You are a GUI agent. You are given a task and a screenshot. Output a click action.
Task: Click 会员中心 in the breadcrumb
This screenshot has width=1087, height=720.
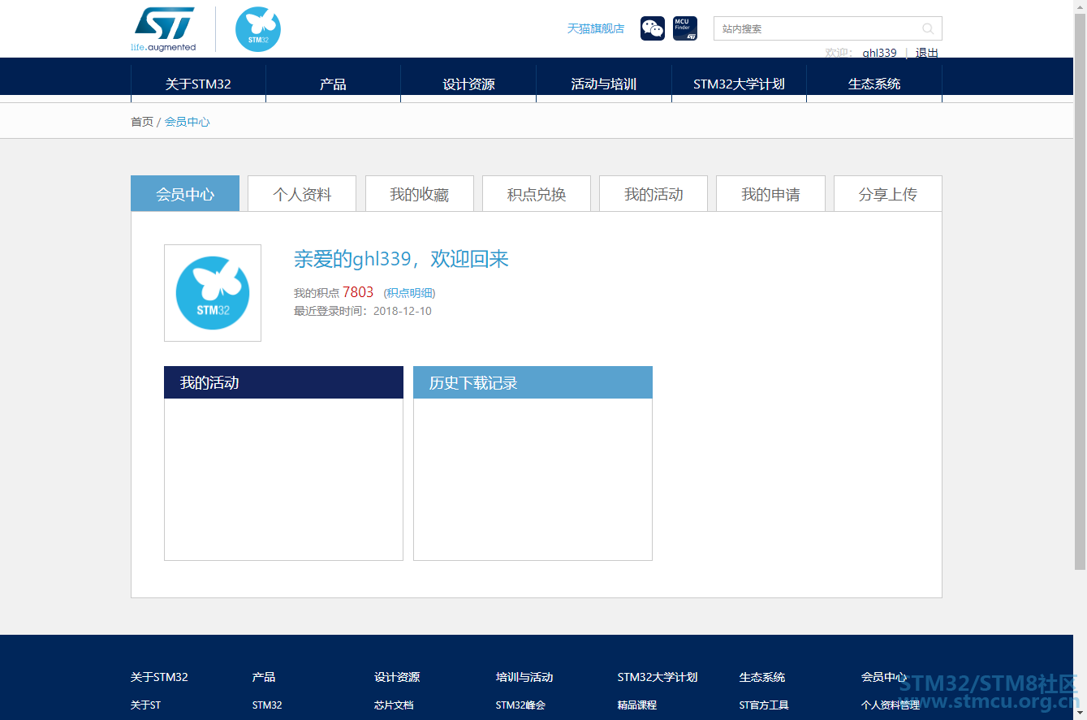click(188, 122)
